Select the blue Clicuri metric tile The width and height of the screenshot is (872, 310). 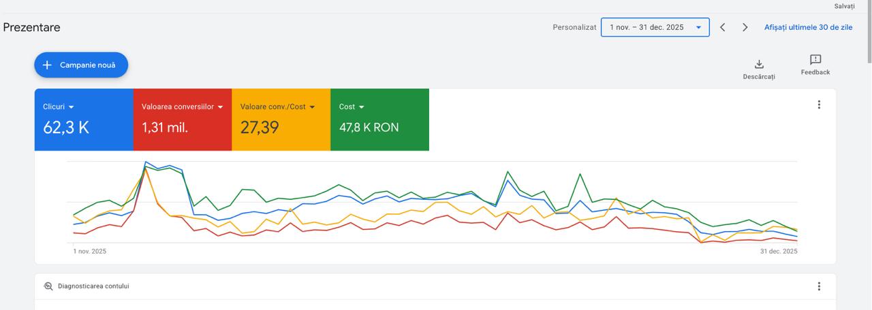[x=84, y=119]
